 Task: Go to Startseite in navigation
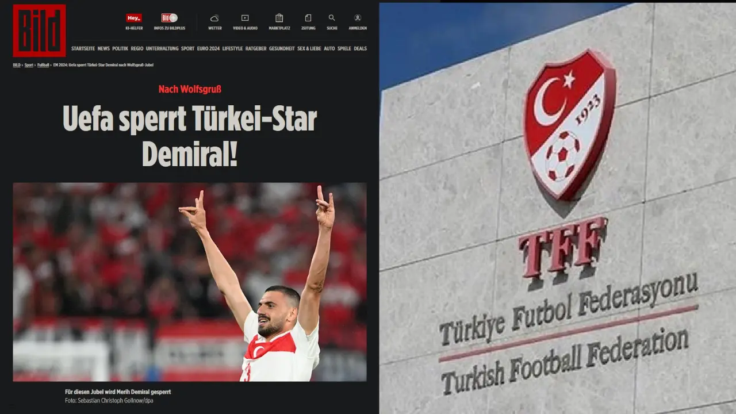point(83,49)
